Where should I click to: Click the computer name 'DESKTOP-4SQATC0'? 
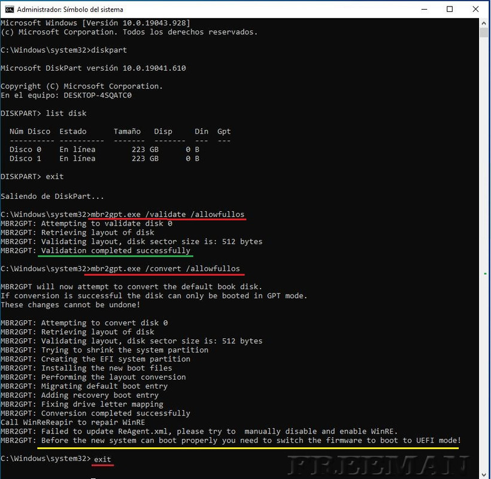click(98, 95)
